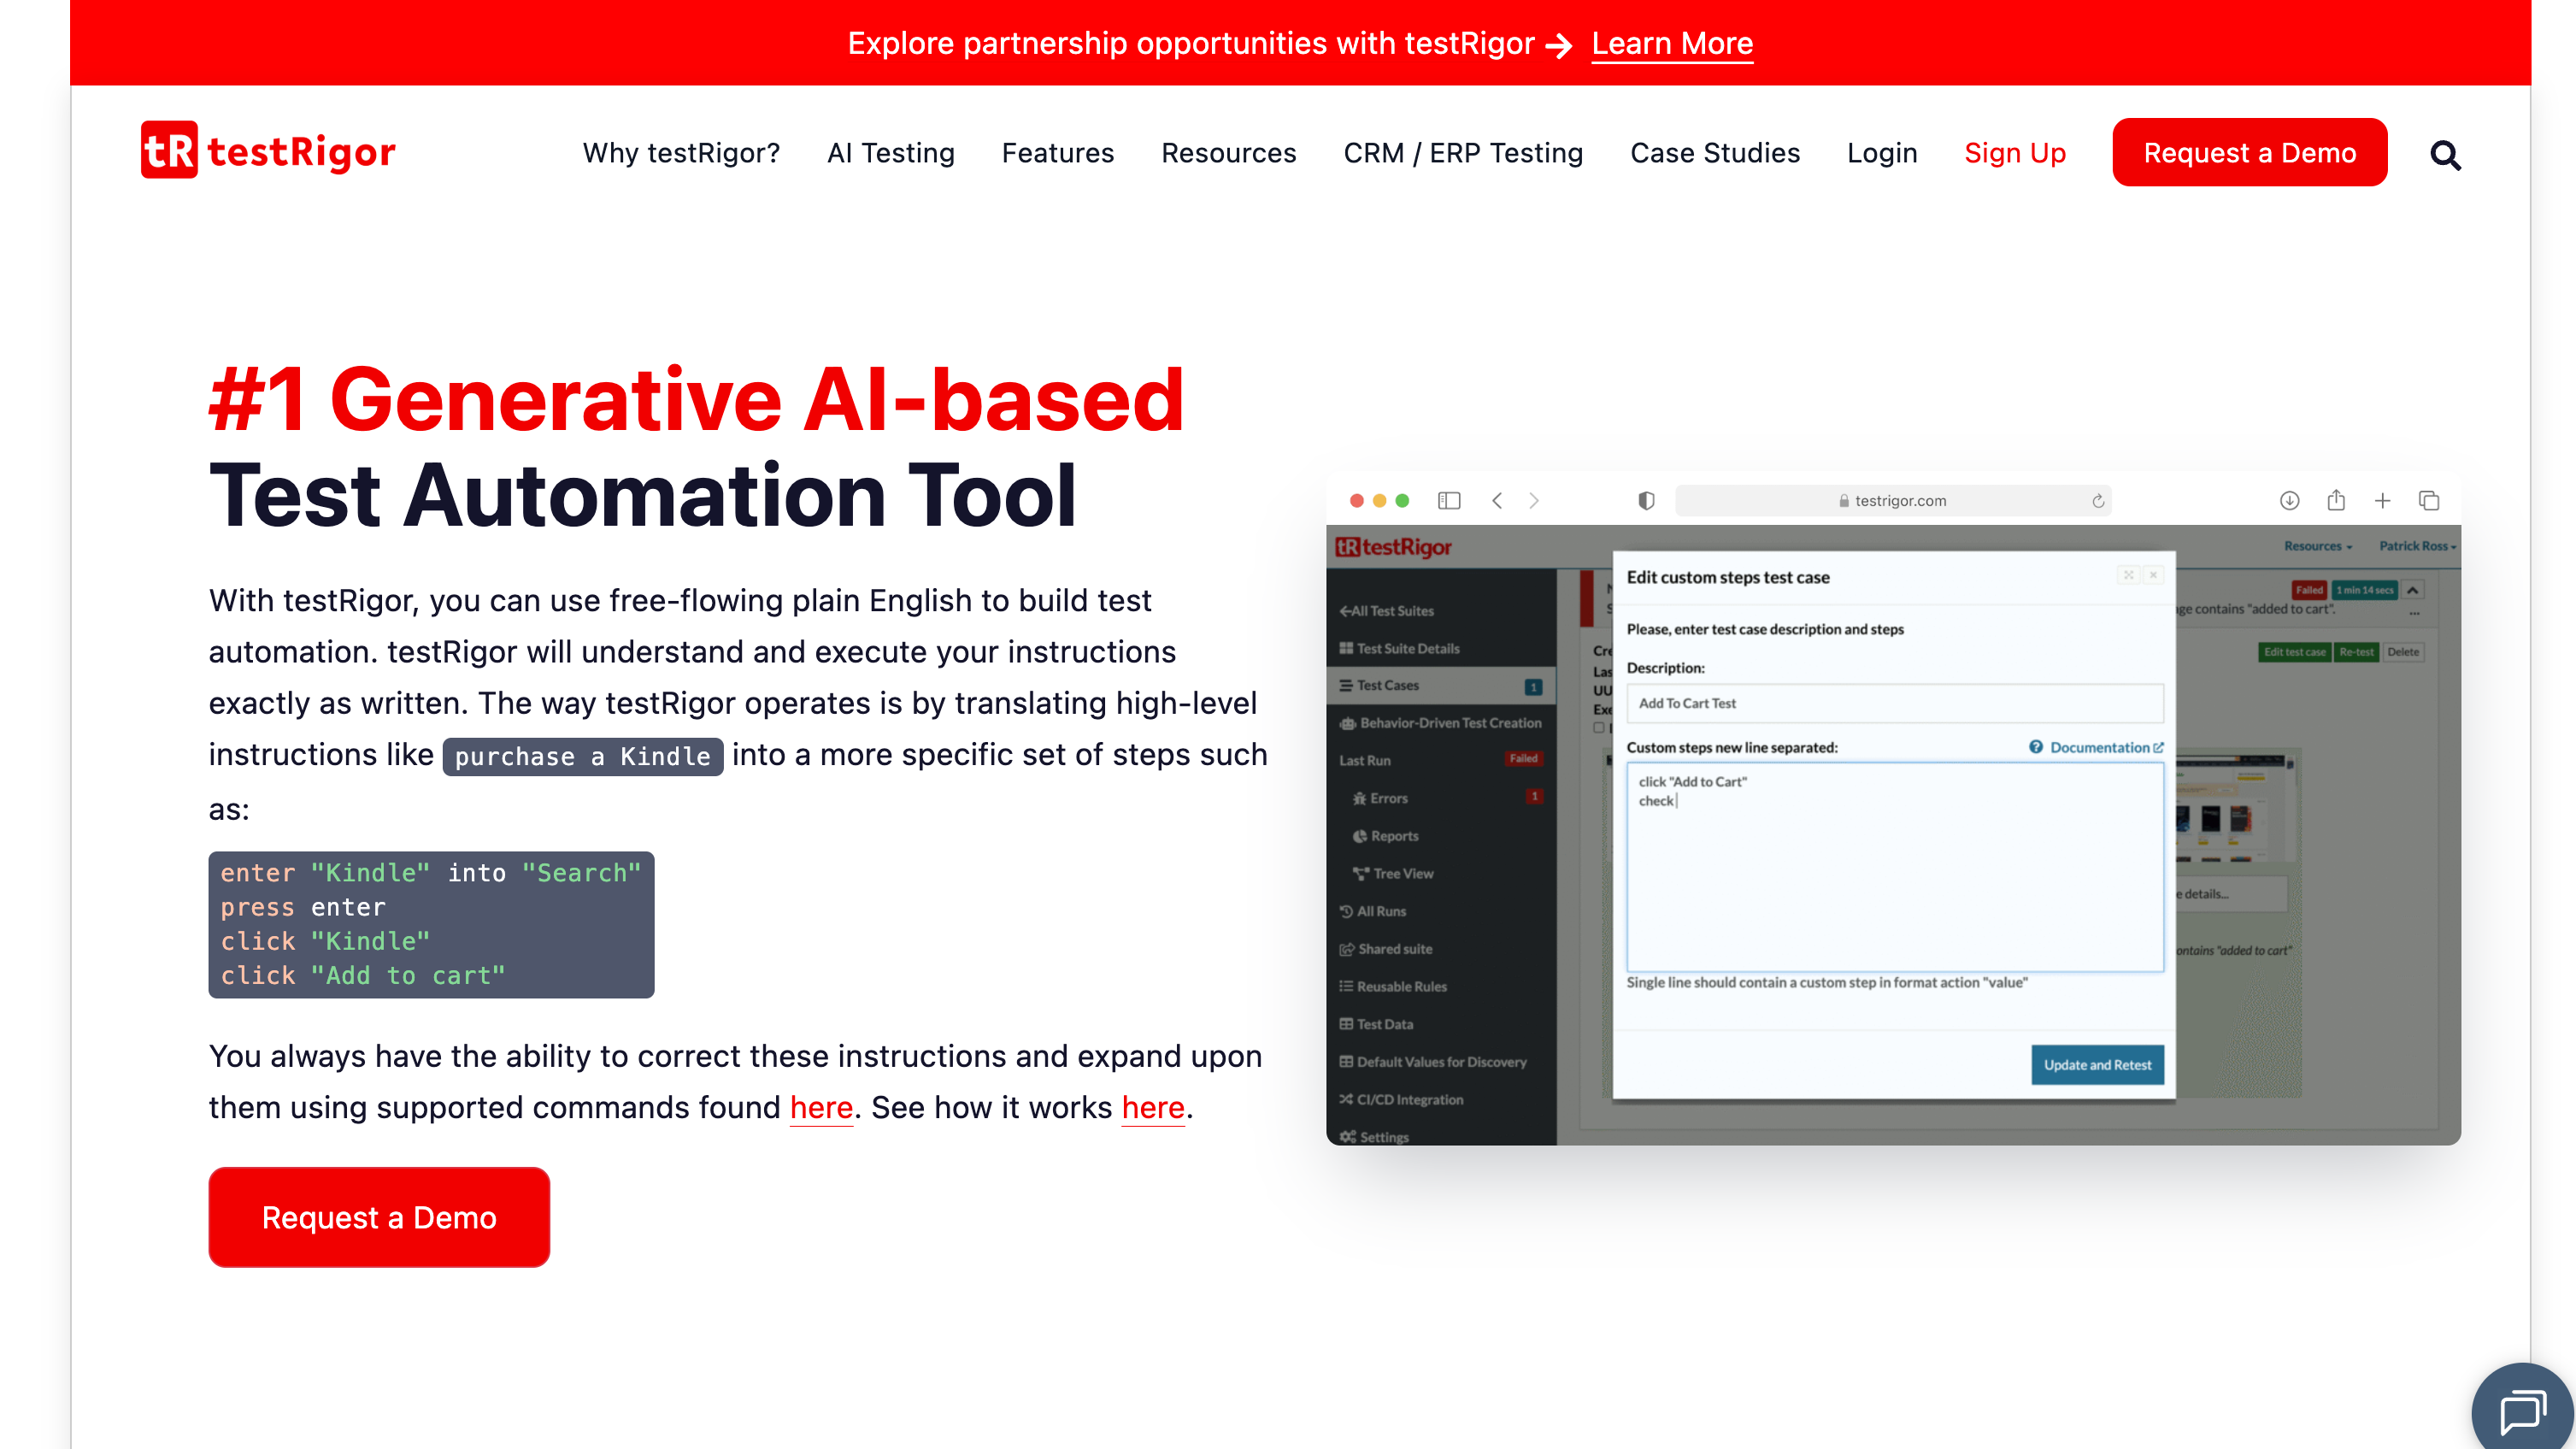Open the Resources navigation menu
Viewport: 2576px width, 1449px height.
pyautogui.click(x=1228, y=153)
